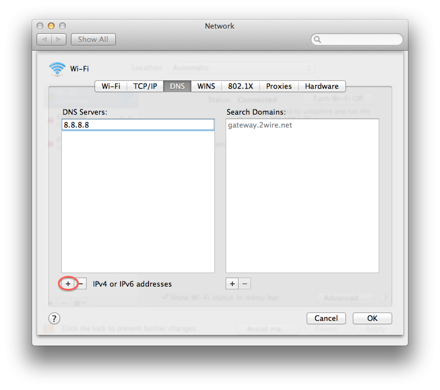
Task: Select gateway.2wire.net search domain entry
Action: click(x=302, y=125)
